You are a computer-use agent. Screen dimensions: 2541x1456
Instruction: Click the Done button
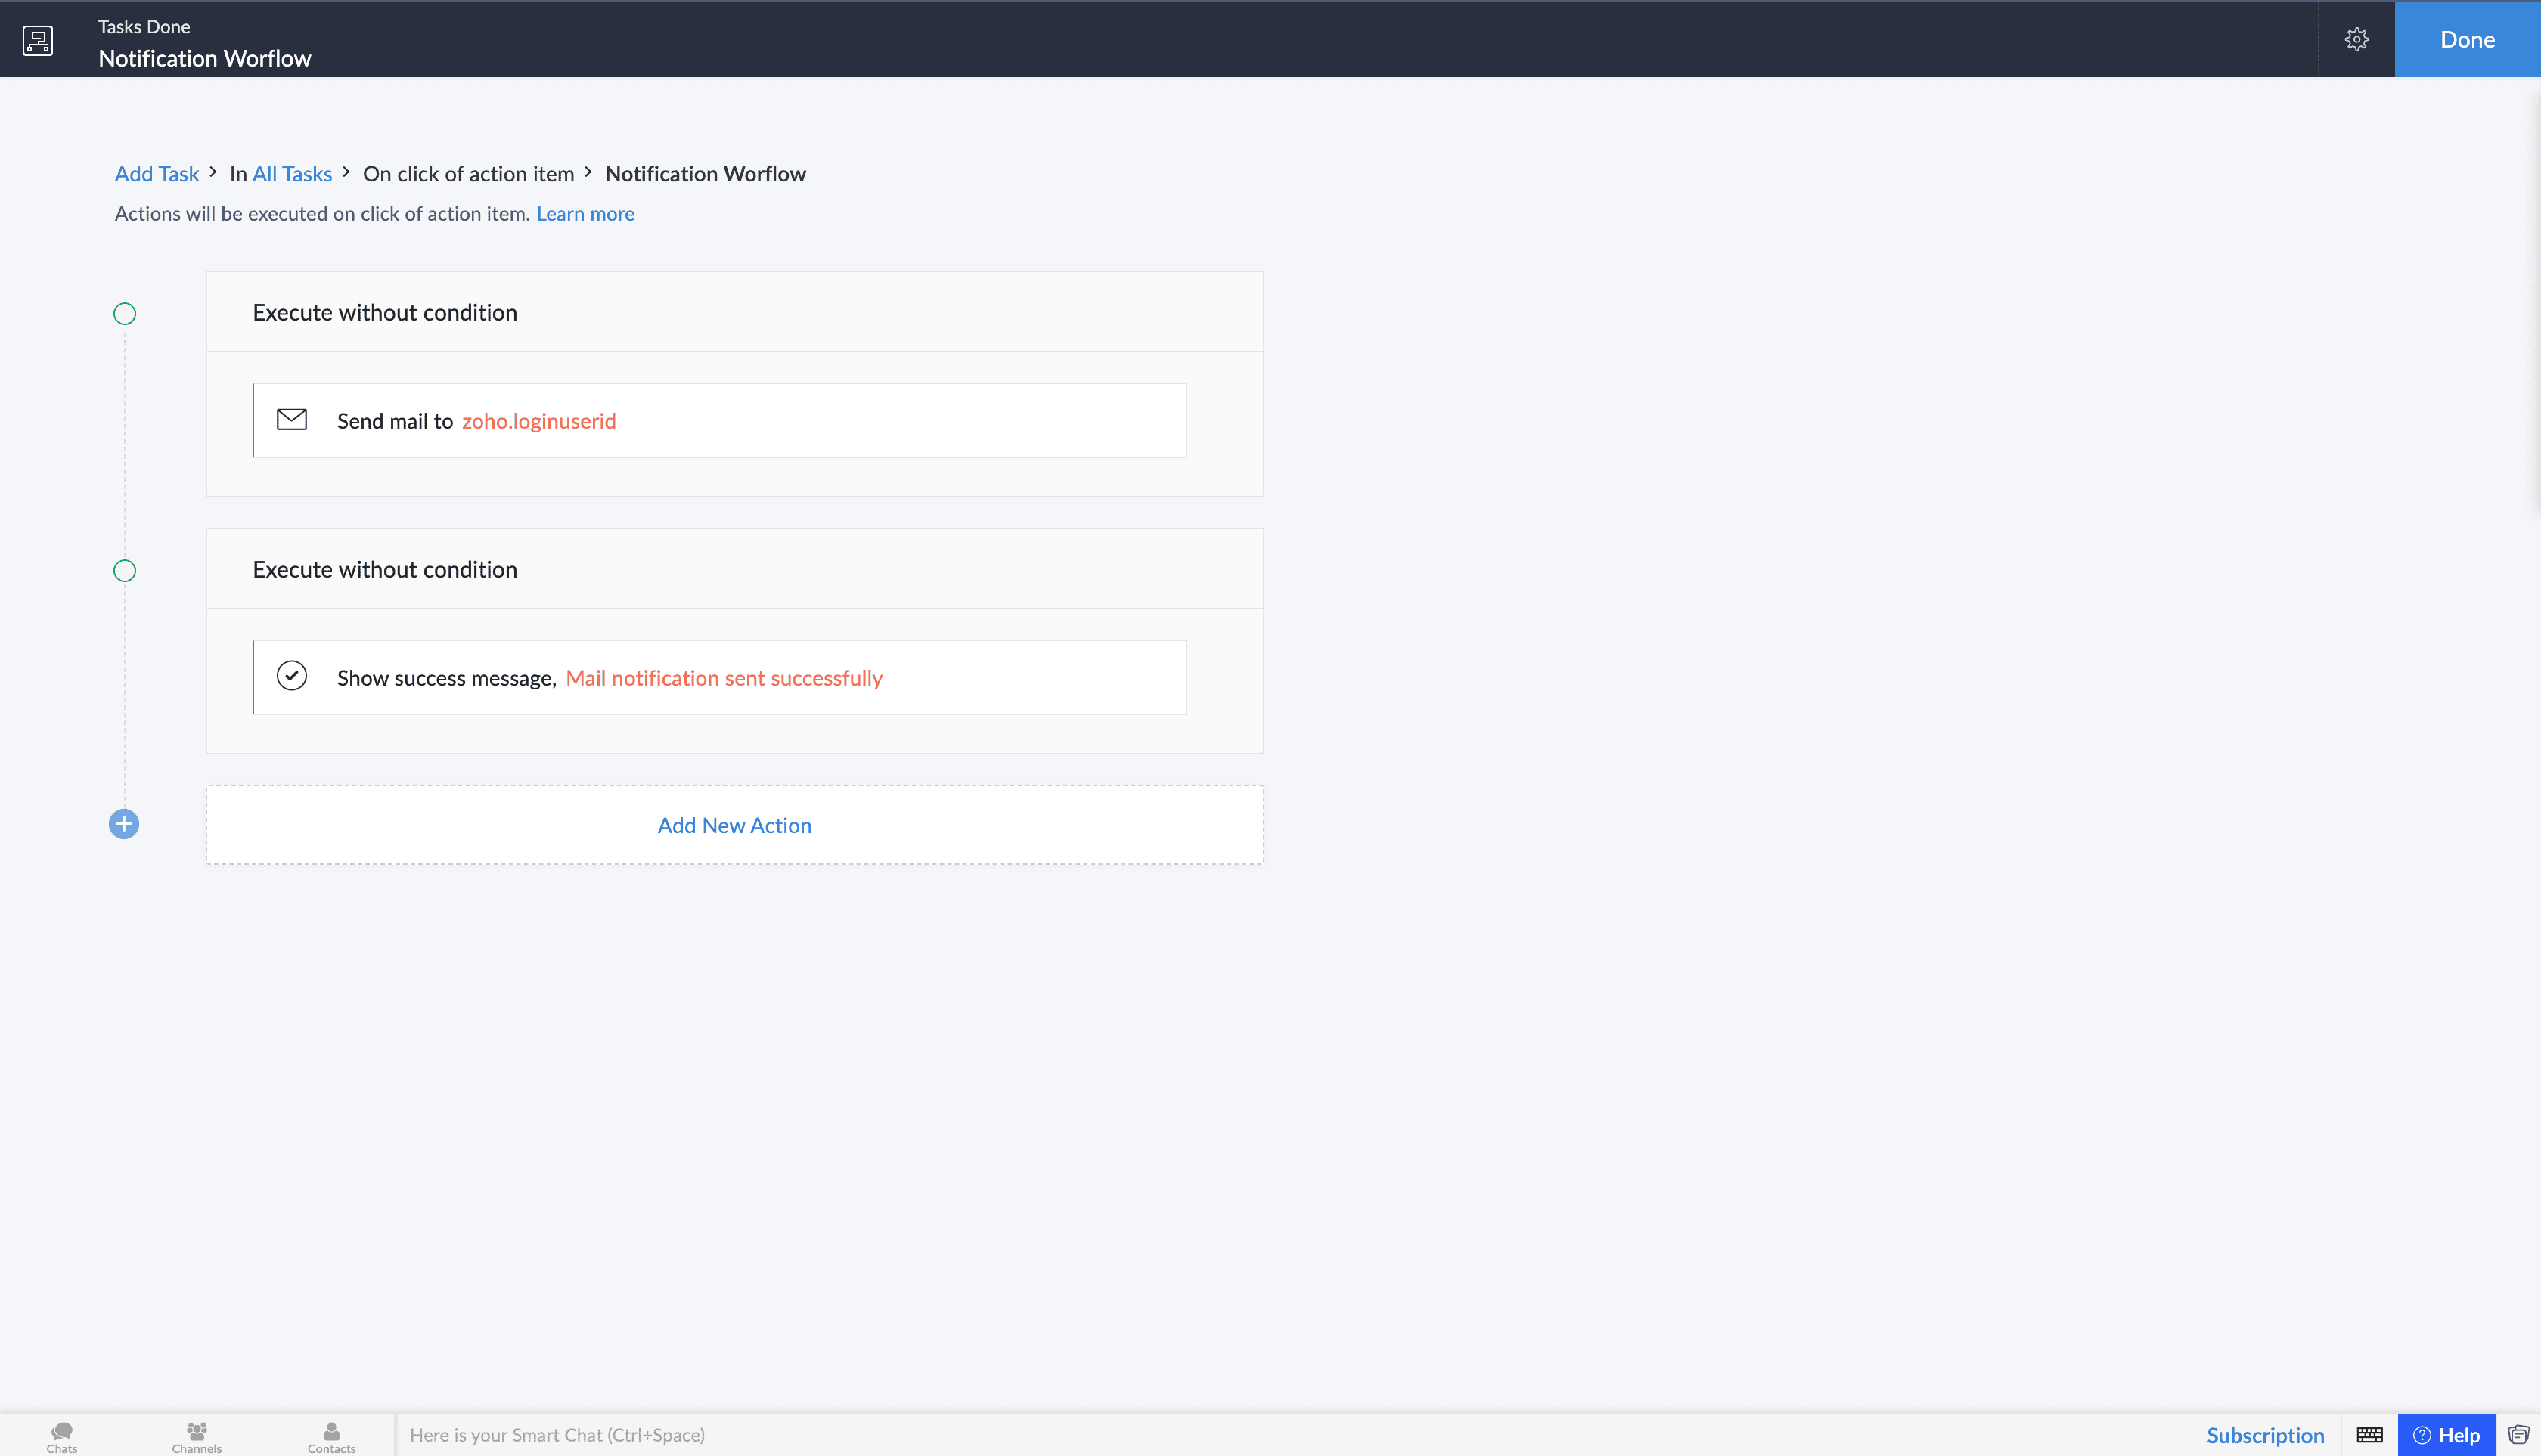click(2467, 40)
